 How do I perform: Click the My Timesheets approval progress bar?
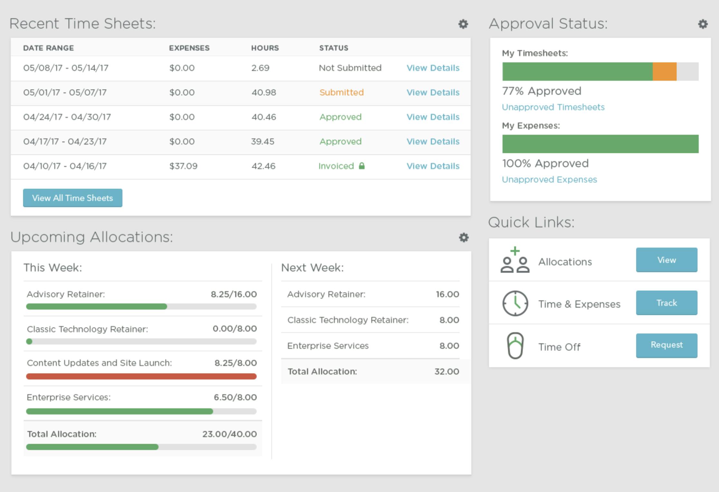(x=600, y=71)
